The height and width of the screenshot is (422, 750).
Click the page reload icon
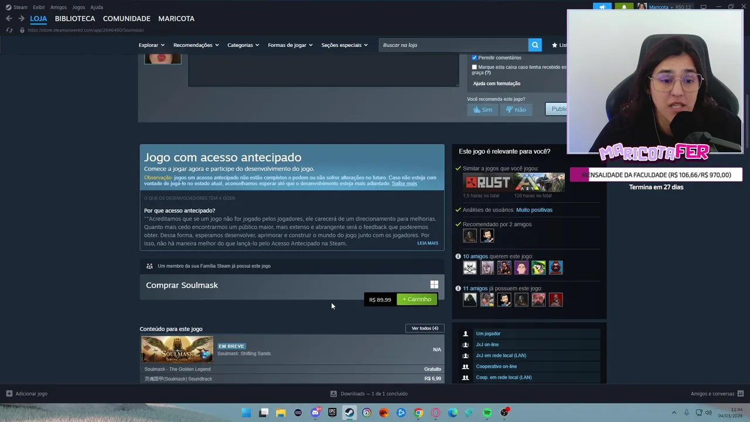pyautogui.click(x=9, y=30)
